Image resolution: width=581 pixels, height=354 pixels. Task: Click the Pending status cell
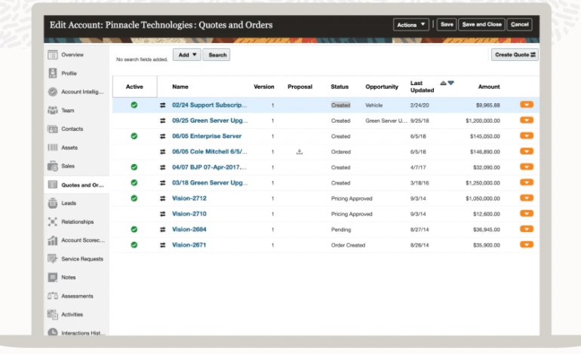click(341, 229)
